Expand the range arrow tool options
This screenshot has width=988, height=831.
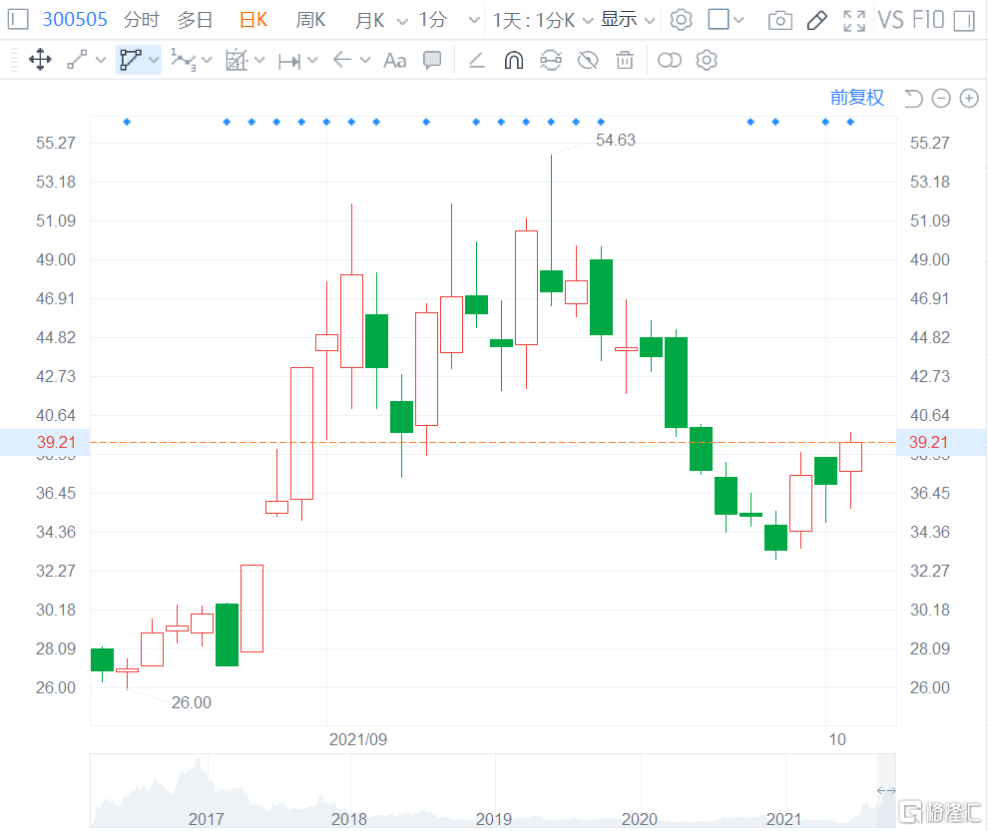pyautogui.click(x=312, y=61)
